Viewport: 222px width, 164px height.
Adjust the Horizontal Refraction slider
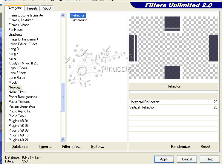pyautogui.click(x=173, y=102)
